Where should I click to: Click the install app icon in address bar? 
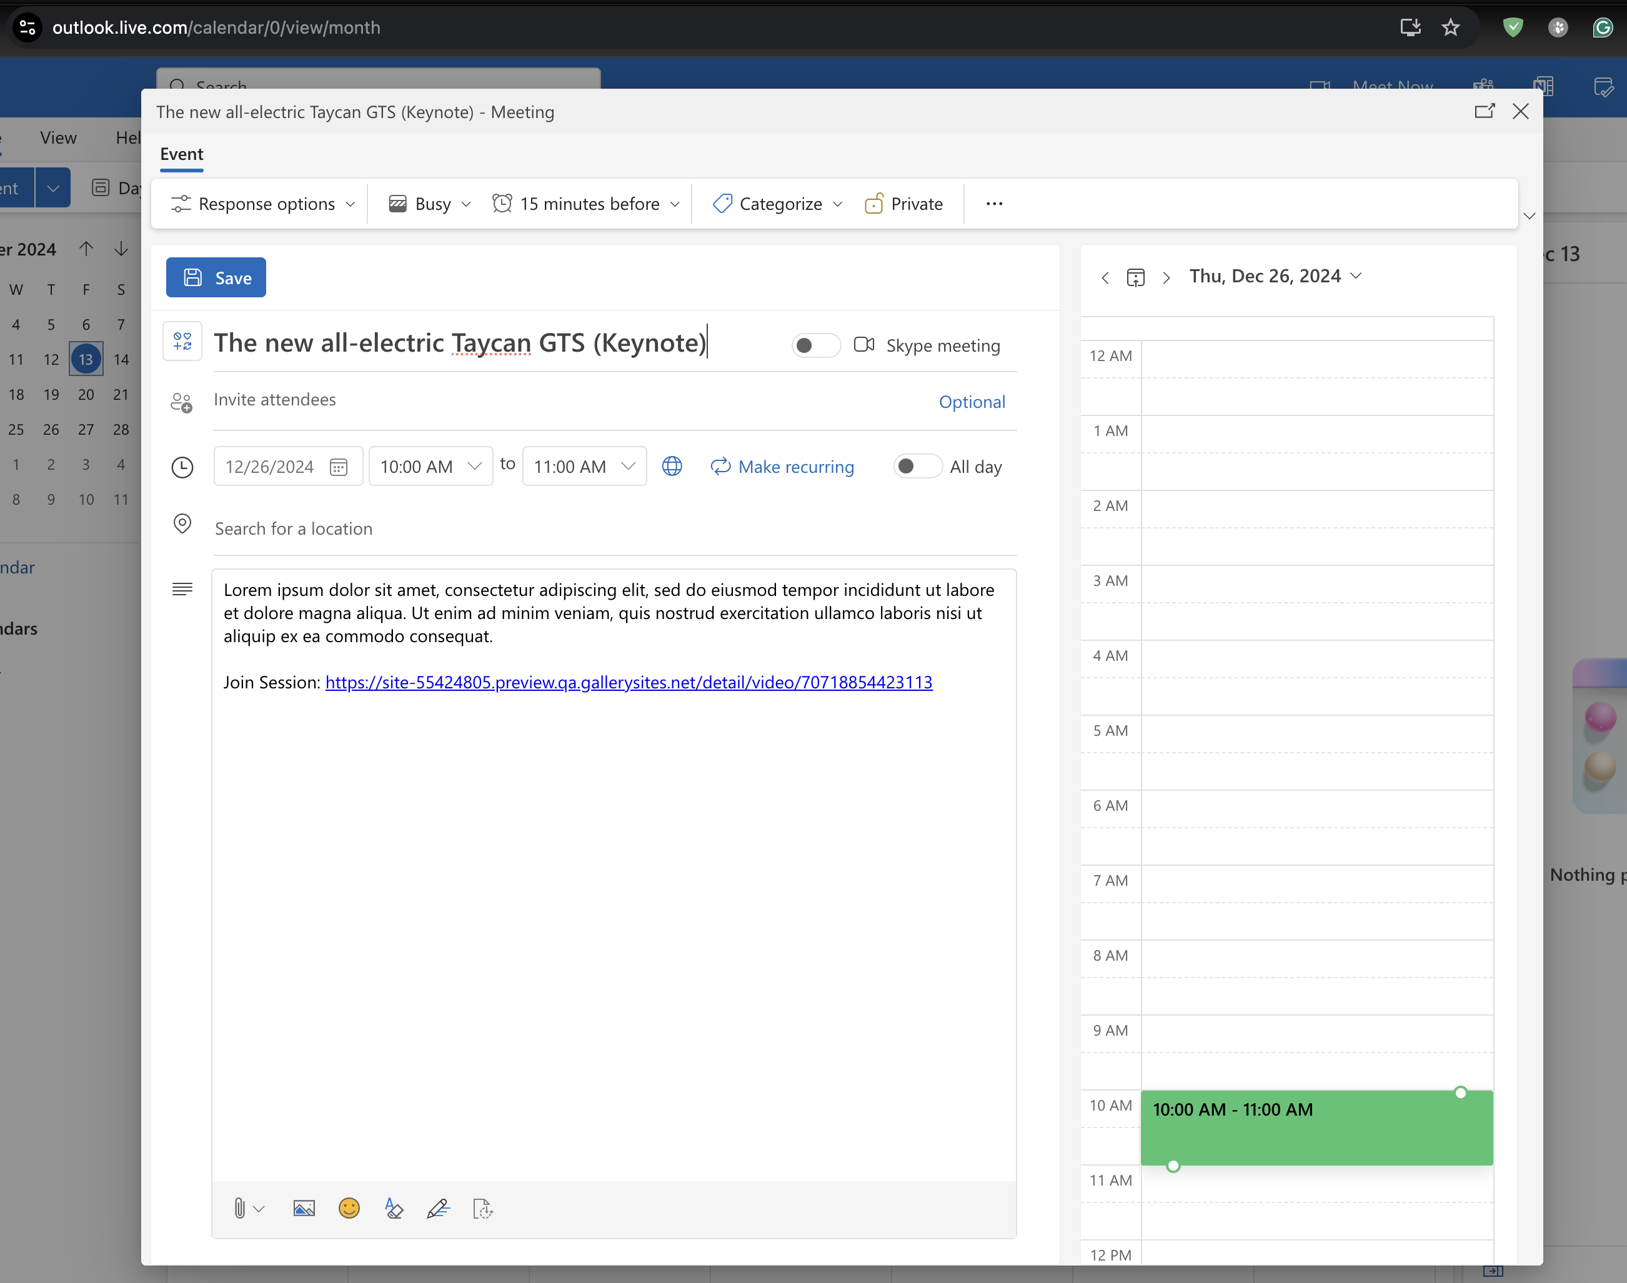click(x=1410, y=27)
